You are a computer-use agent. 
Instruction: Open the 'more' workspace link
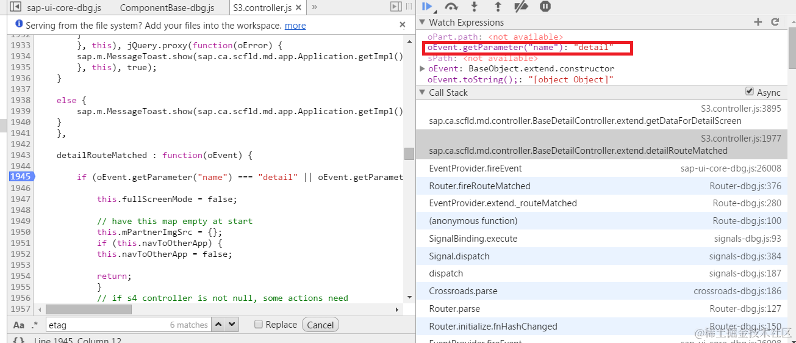(x=295, y=26)
